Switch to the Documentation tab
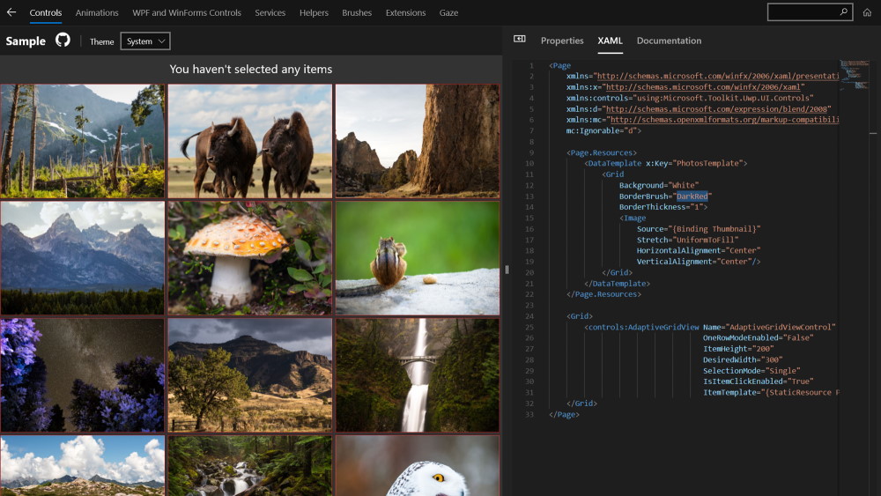881x496 pixels. [669, 41]
